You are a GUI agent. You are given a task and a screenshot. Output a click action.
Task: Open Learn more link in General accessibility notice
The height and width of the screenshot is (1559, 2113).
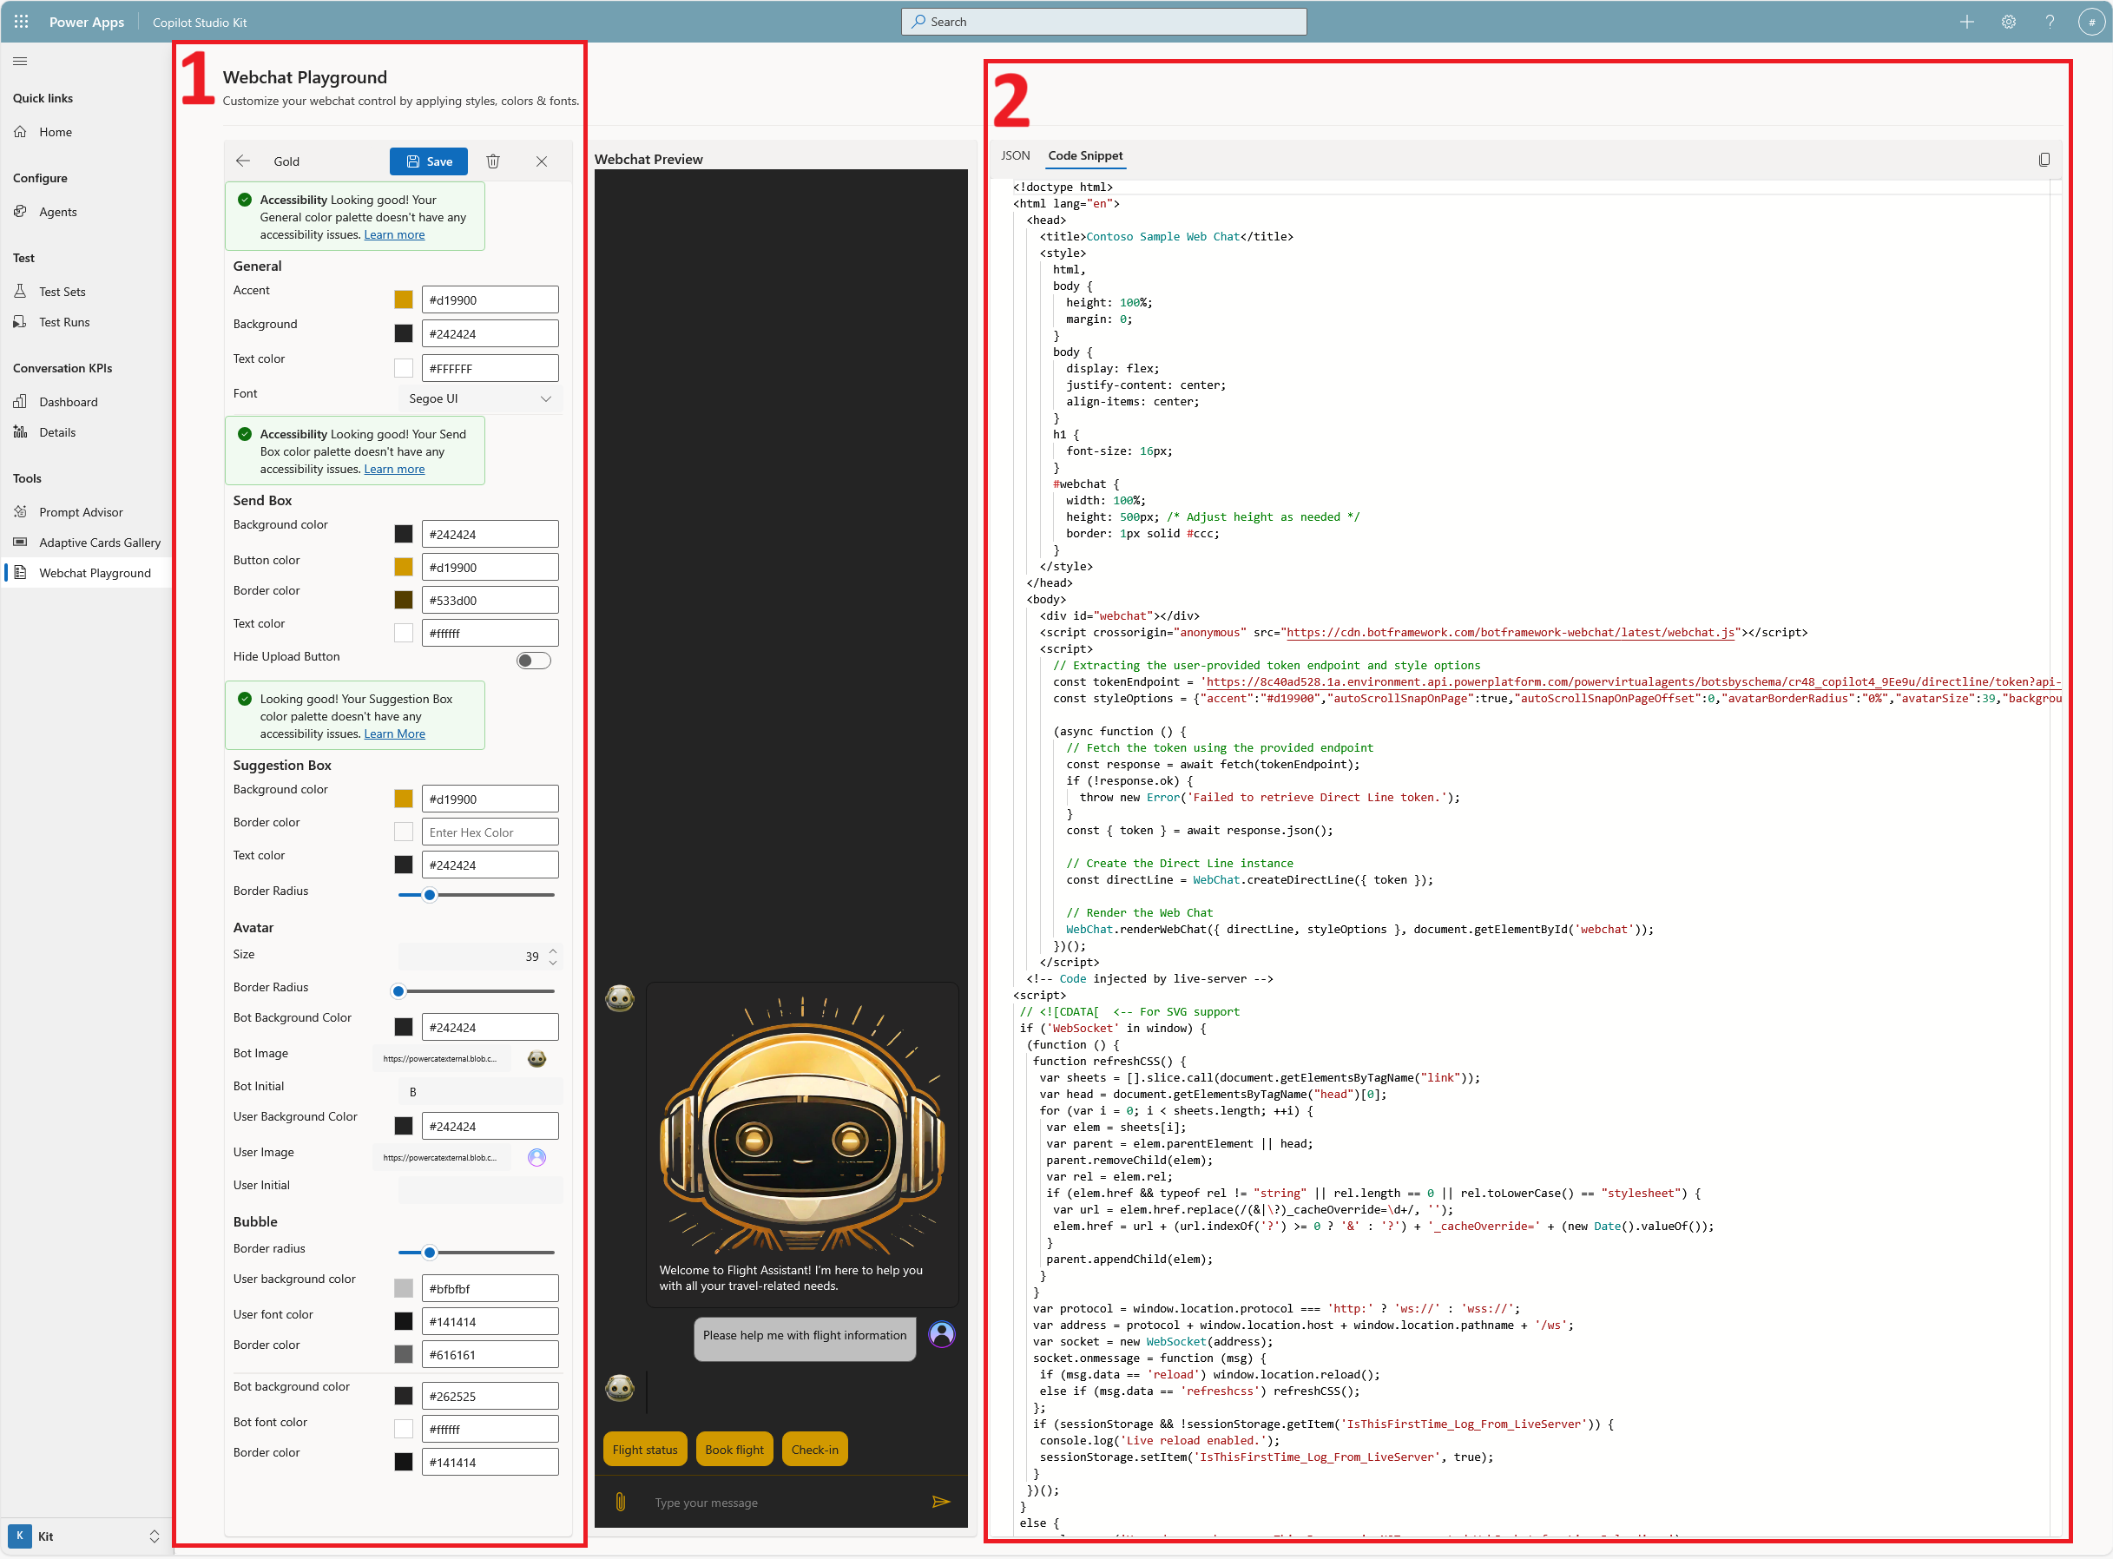click(394, 234)
